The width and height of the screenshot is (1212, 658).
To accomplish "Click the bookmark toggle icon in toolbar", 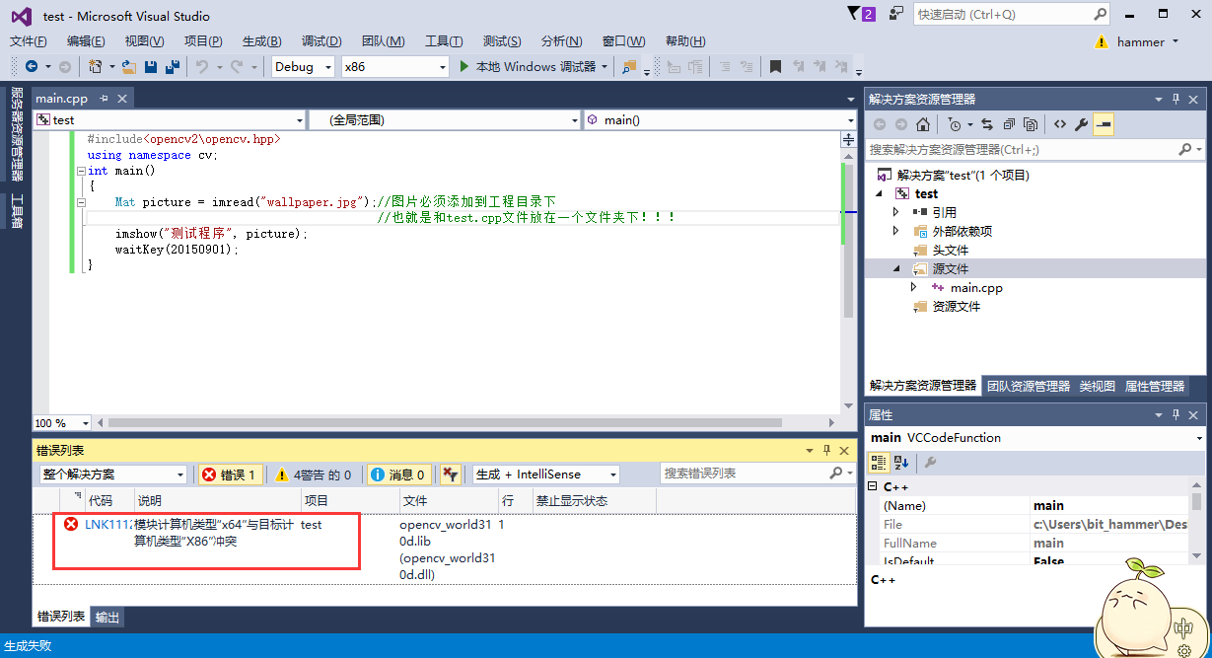I will (776, 66).
